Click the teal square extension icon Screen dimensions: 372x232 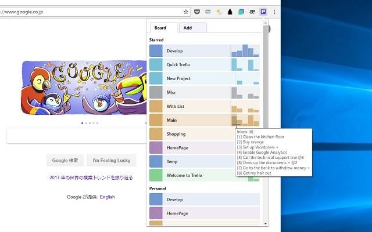tap(241, 12)
